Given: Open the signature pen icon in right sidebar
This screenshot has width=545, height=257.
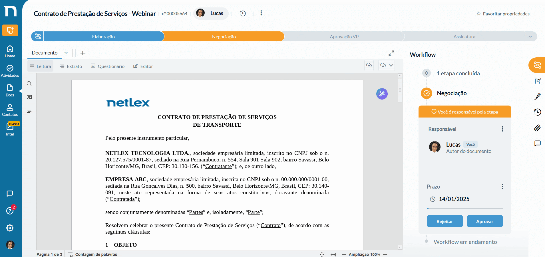Looking at the screenshot, I should tap(537, 97).
